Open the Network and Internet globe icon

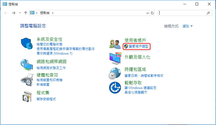28,64
